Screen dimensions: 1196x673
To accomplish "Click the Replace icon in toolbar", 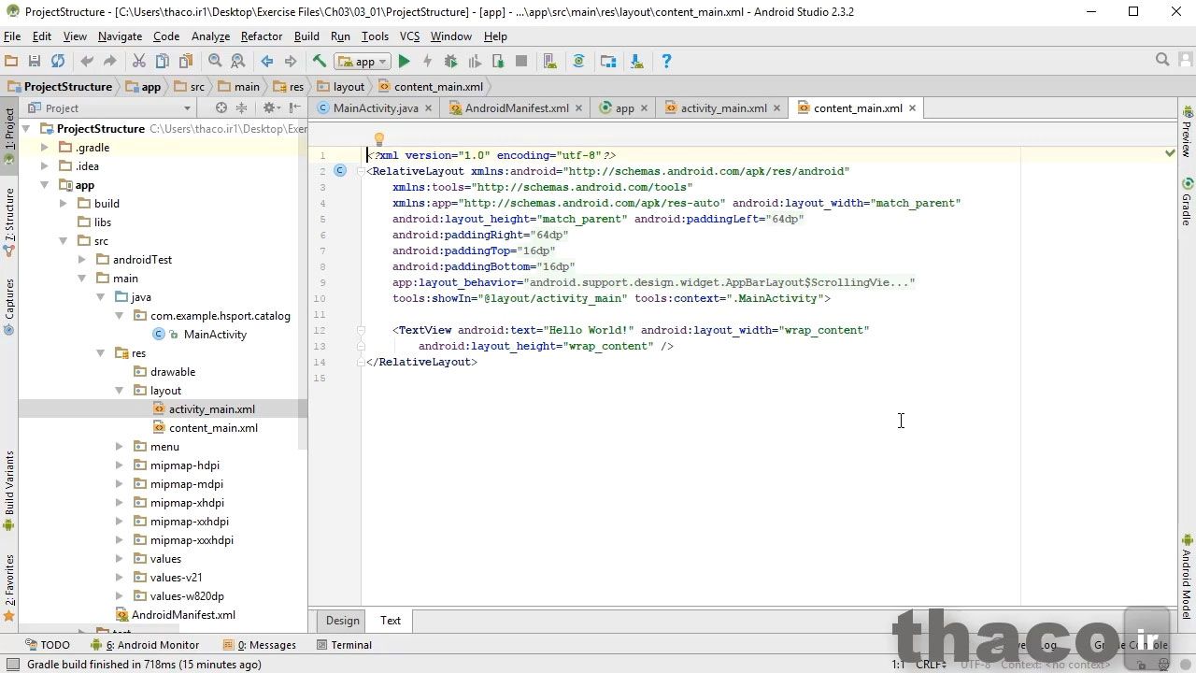I will tap(238, 61).
